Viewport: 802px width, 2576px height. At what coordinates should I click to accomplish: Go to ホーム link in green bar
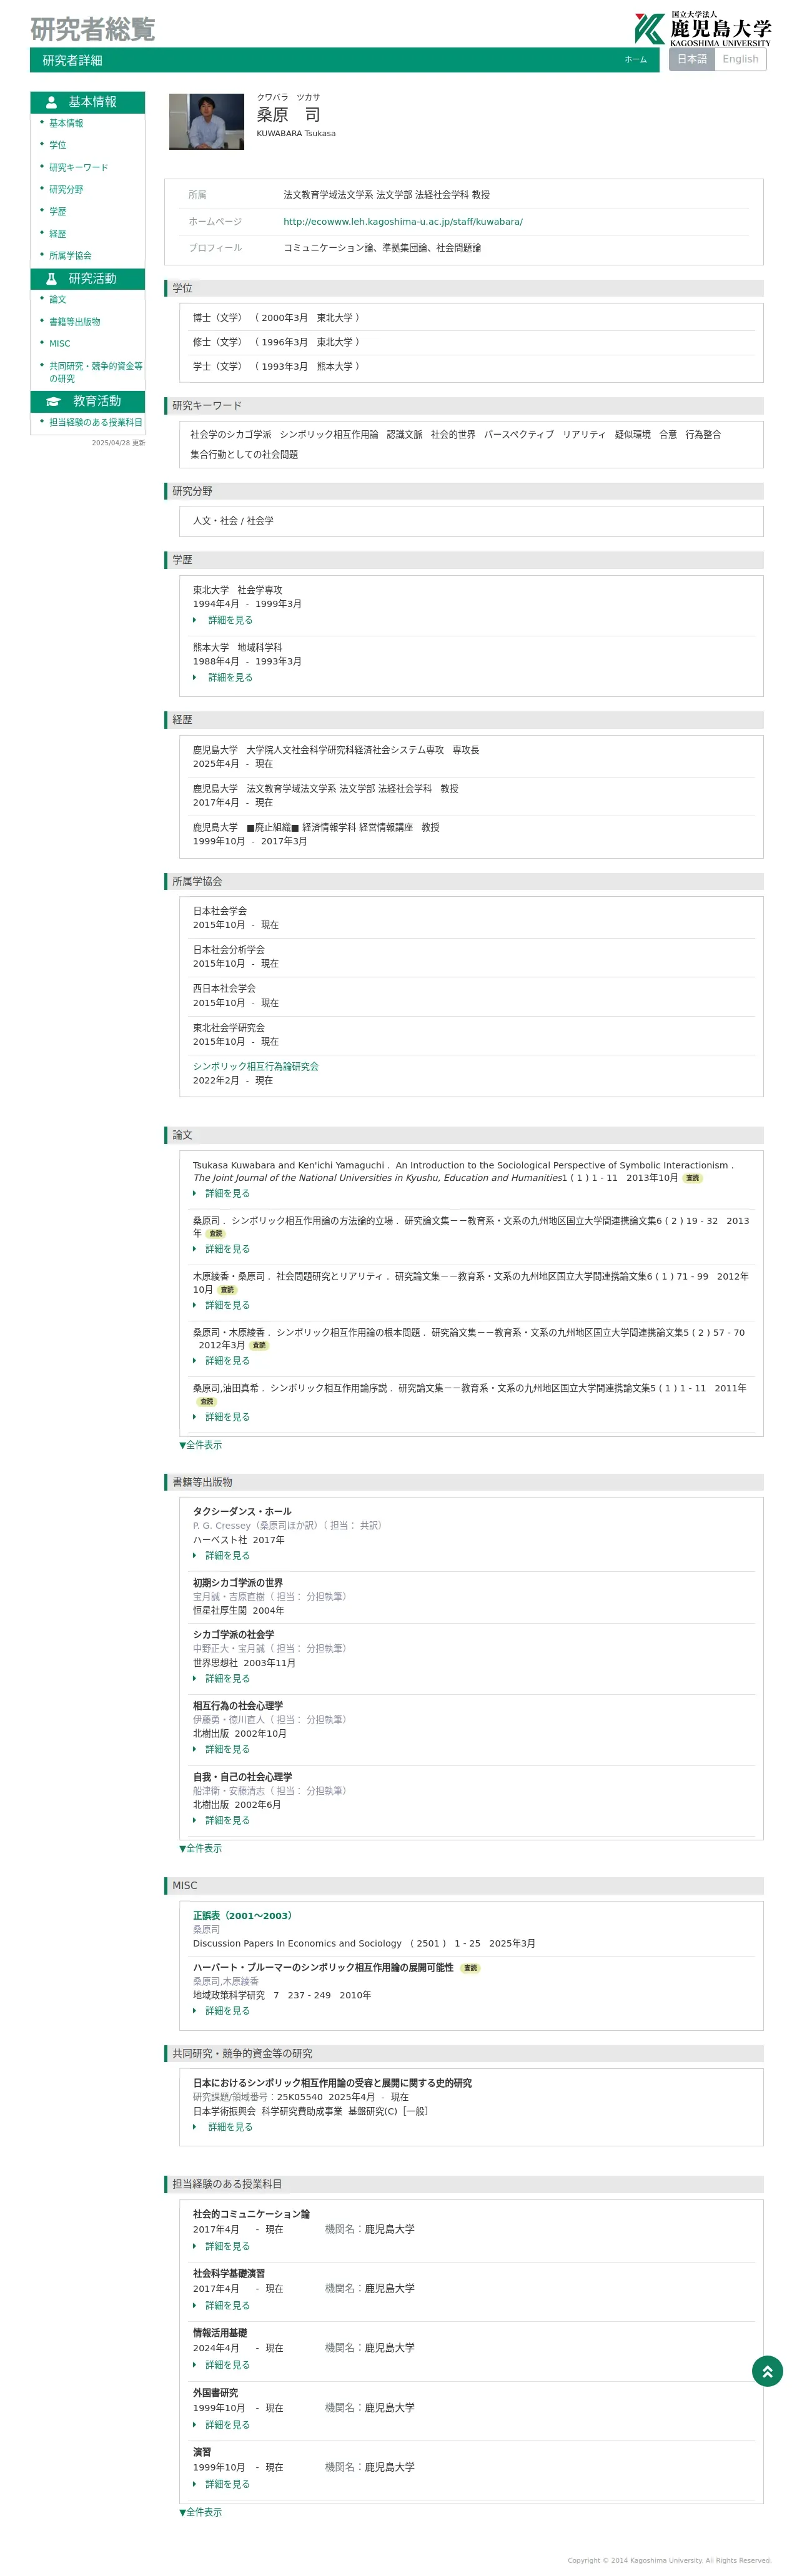(635, 60)
